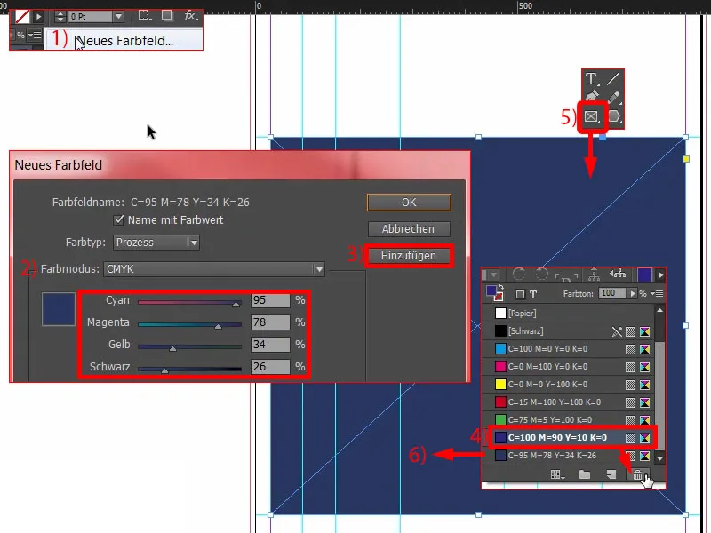Viewport: 711px width, 533px height.
Task: Click CMYK mode icon in Schwarz row
Action: (x=644, y=331)
